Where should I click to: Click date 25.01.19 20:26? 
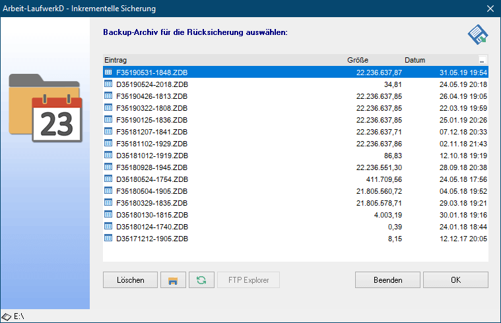point(463,120)
